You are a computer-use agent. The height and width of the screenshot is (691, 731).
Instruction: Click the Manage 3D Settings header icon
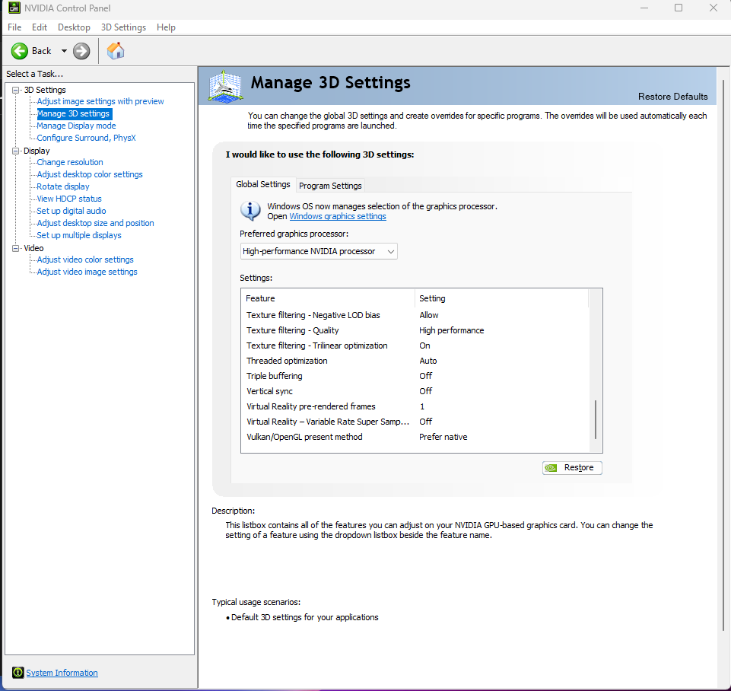pyautogui.click(x=226, y=86)
